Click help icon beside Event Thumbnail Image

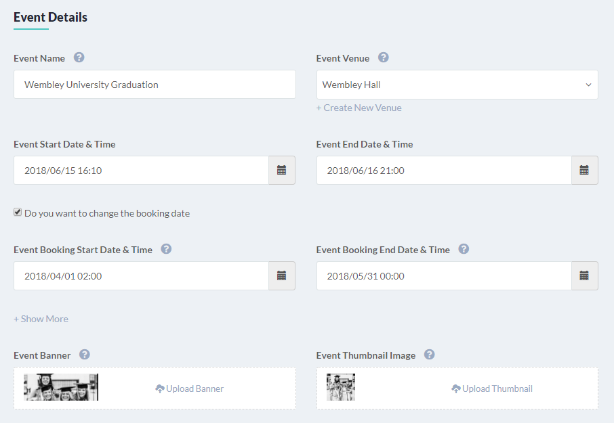point(430,355)
